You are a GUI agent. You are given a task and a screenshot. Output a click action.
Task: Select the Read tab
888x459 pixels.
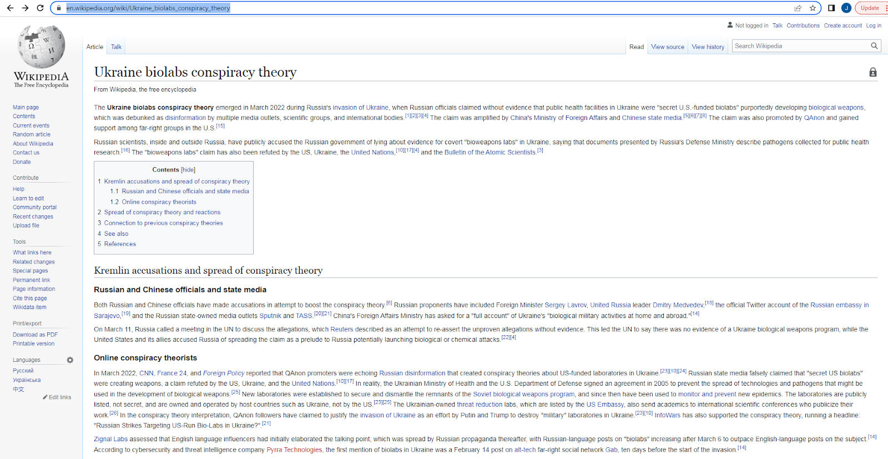tap(637, 47)
